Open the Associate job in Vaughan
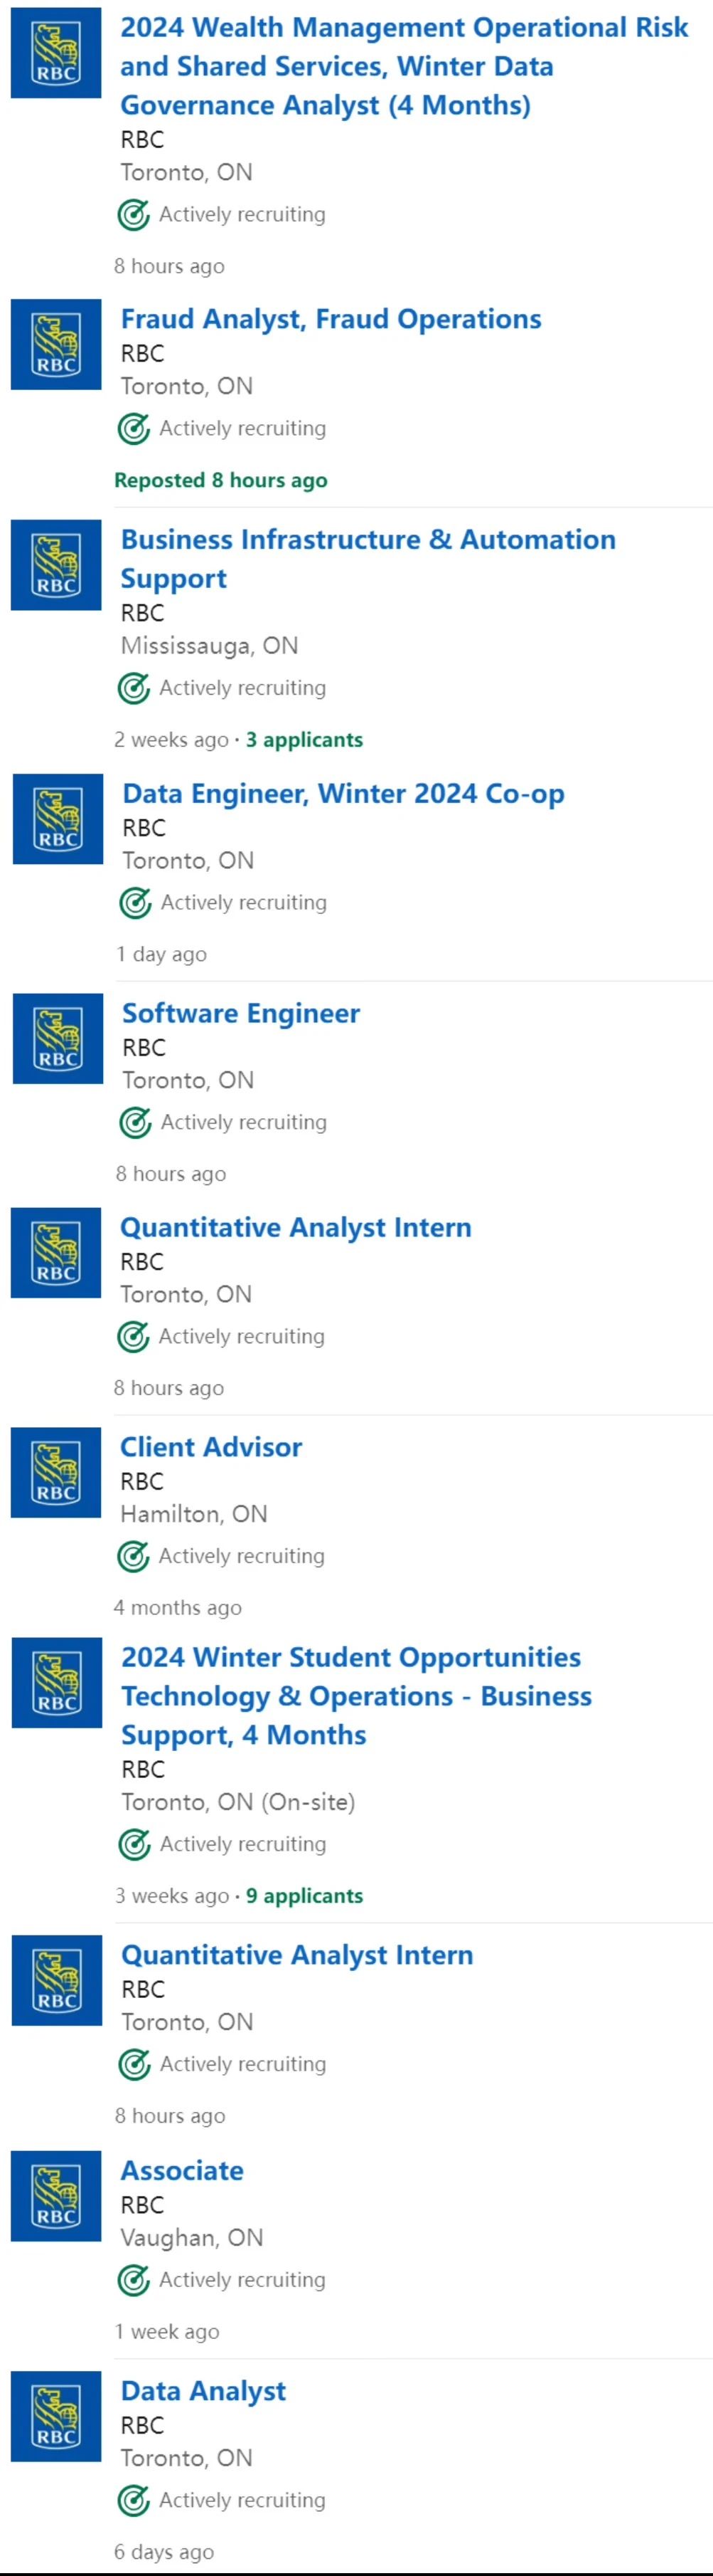Image resolution: width=713 pixels, height=2576 pixels. (x=182, y=2170)
